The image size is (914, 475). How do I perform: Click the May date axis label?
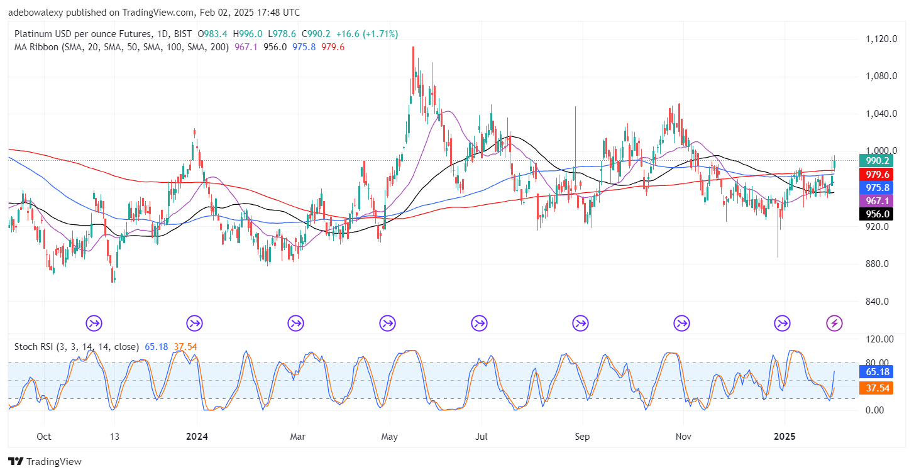[390, 437]
